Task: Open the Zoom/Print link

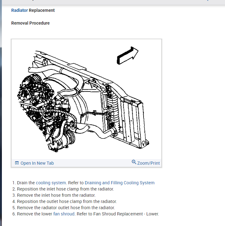Action: [149, 163]
